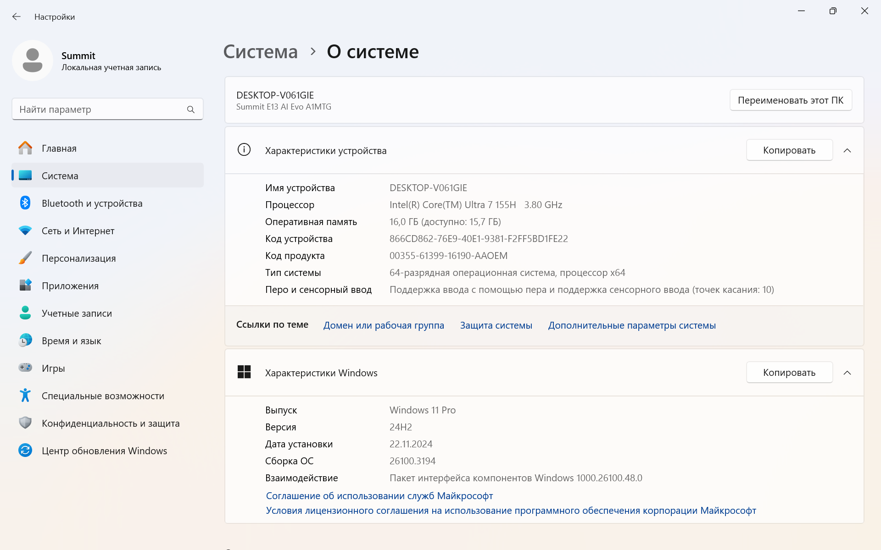
Task: Open Домен или рабочая группа link
Action: point(384,325)
